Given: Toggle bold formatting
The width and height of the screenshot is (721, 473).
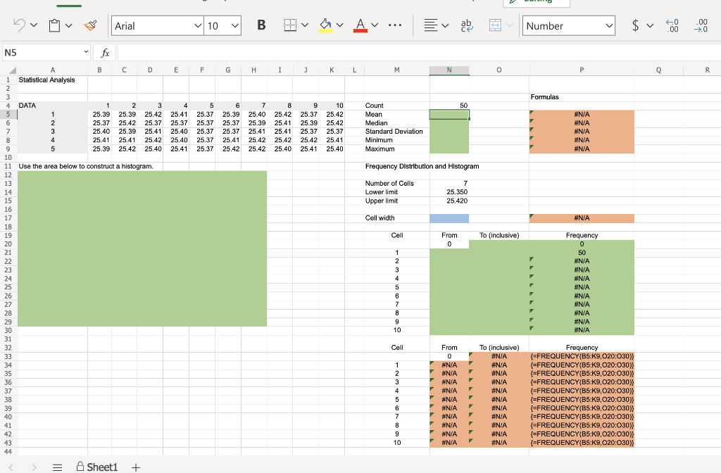Looking at the screenshot, I should (x=261, y=26).
